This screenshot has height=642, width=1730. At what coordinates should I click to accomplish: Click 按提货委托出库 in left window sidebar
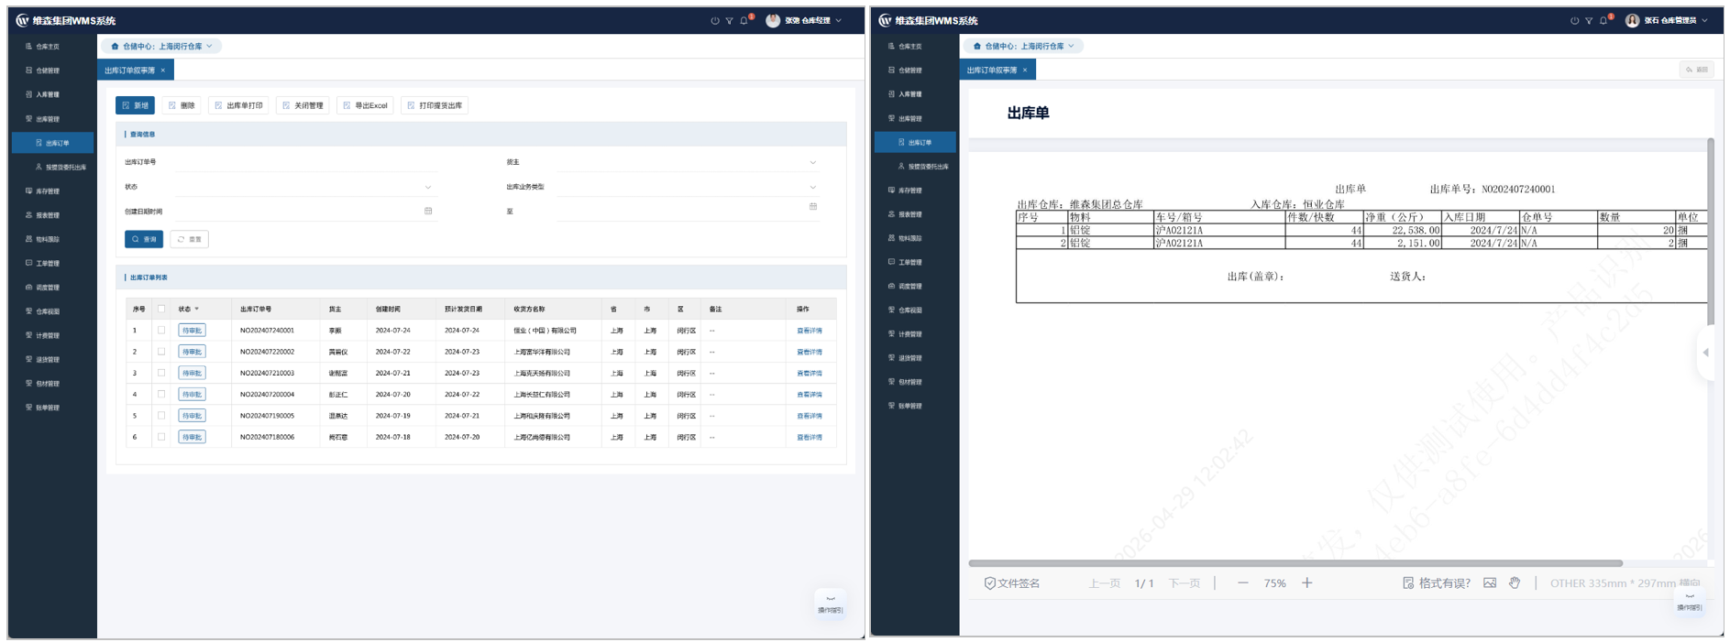[65, 168]
